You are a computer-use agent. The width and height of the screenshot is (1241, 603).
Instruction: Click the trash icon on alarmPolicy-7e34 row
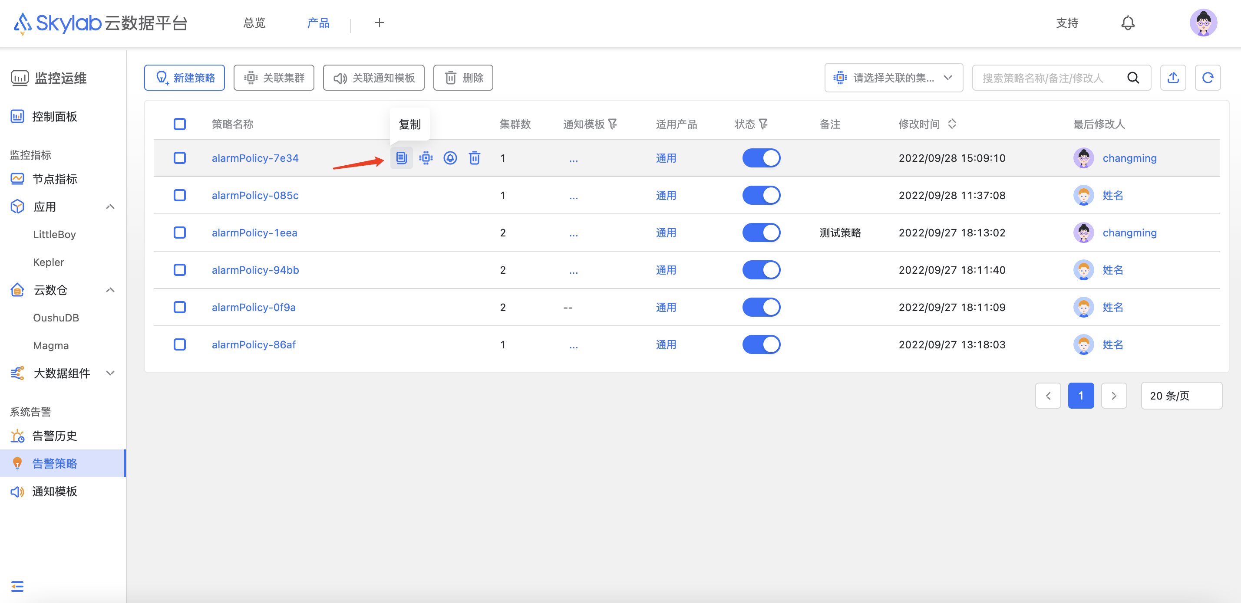pyautogui.click(x=475, y=158)
